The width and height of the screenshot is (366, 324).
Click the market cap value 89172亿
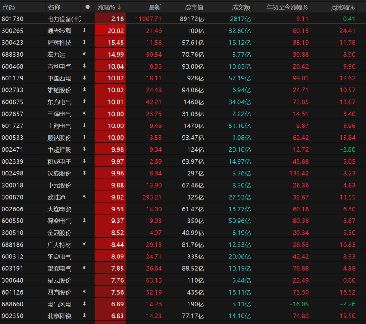click(x=192, y=19)
